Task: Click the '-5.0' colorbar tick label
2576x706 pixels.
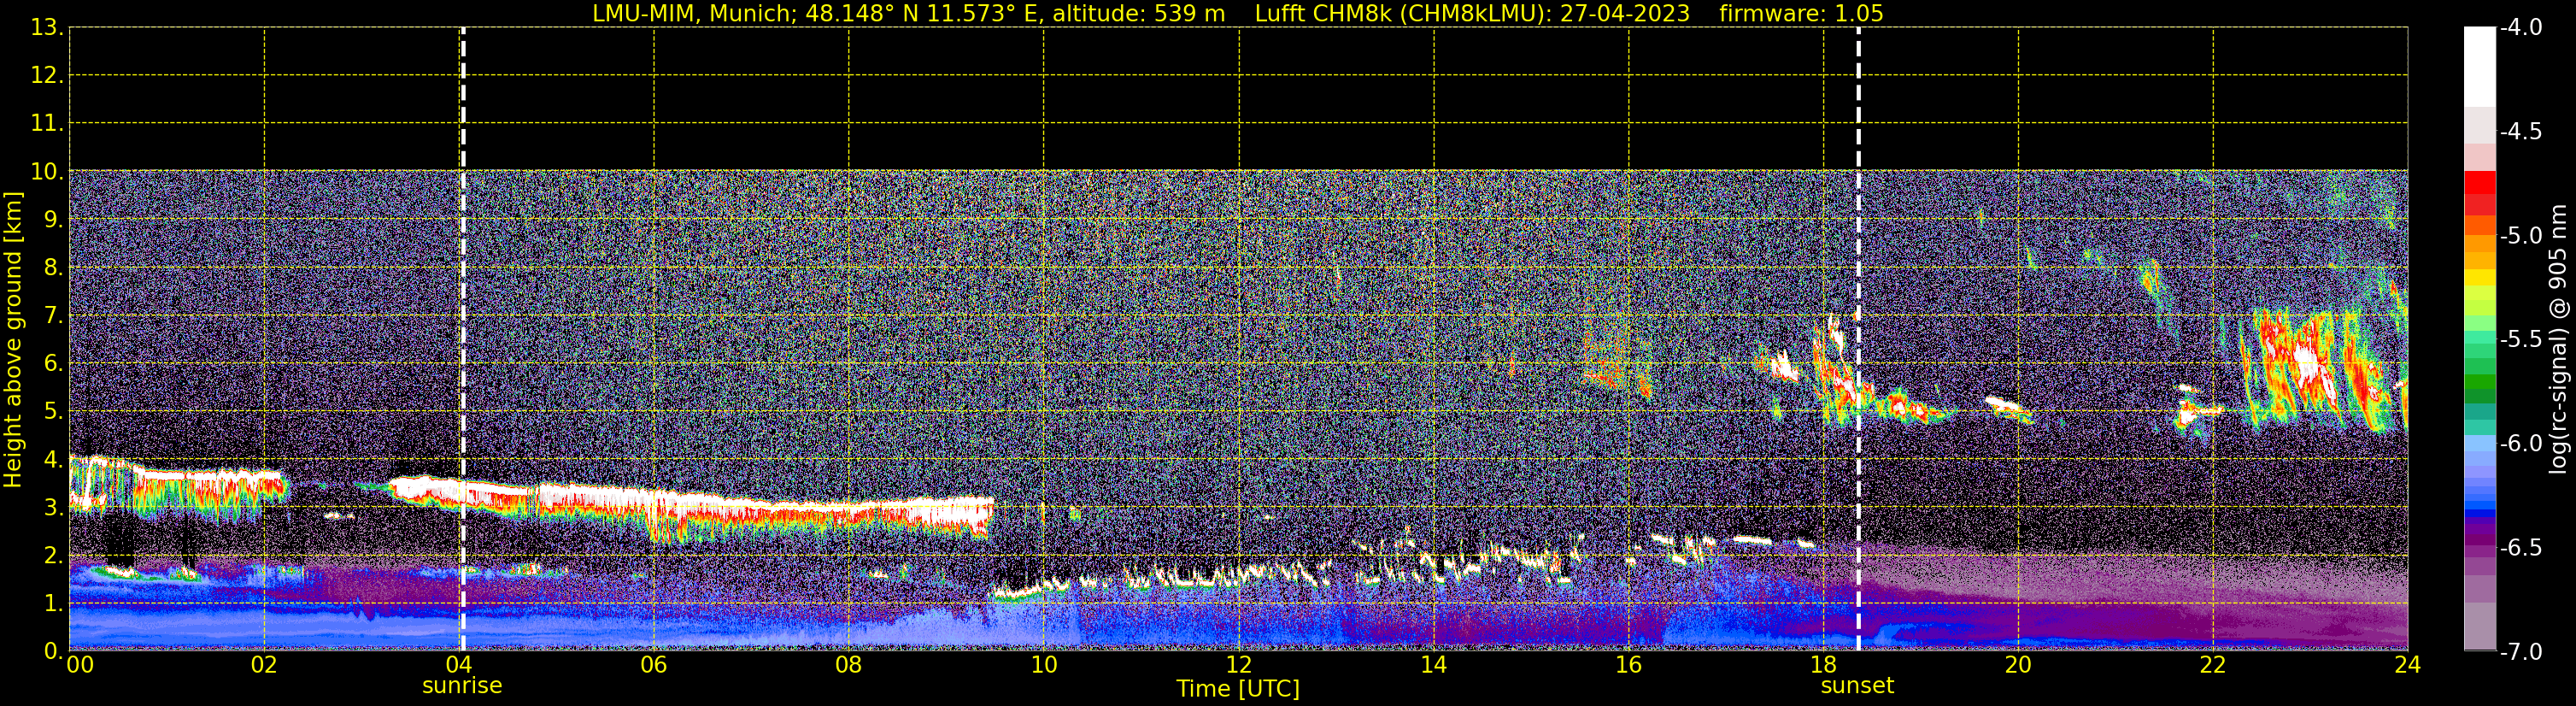Action: pos(2520,236)
